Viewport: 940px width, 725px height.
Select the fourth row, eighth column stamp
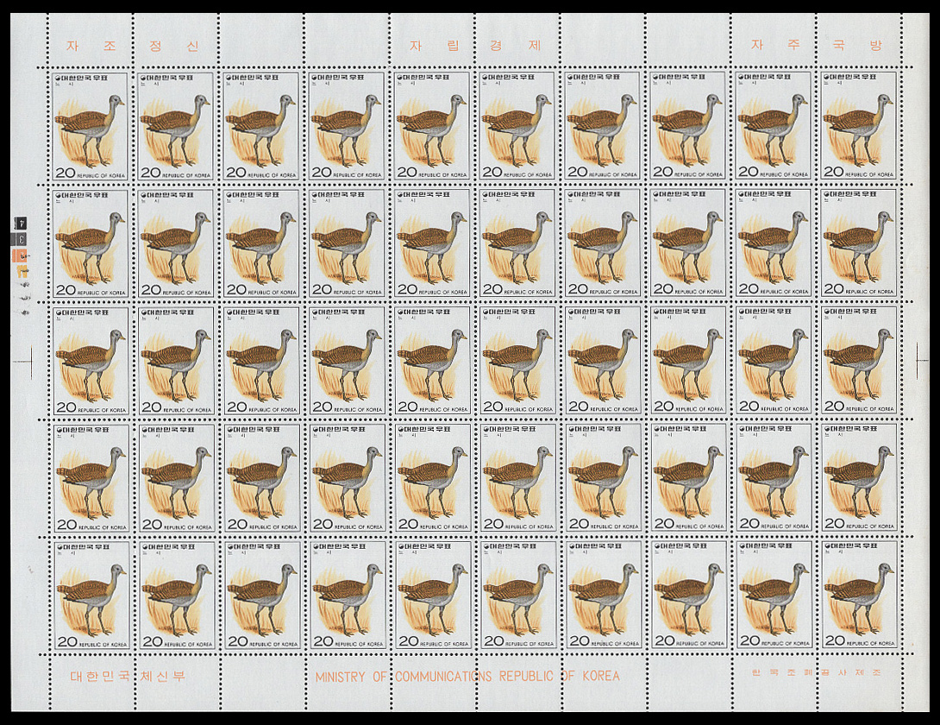click(x=688, y=477)
